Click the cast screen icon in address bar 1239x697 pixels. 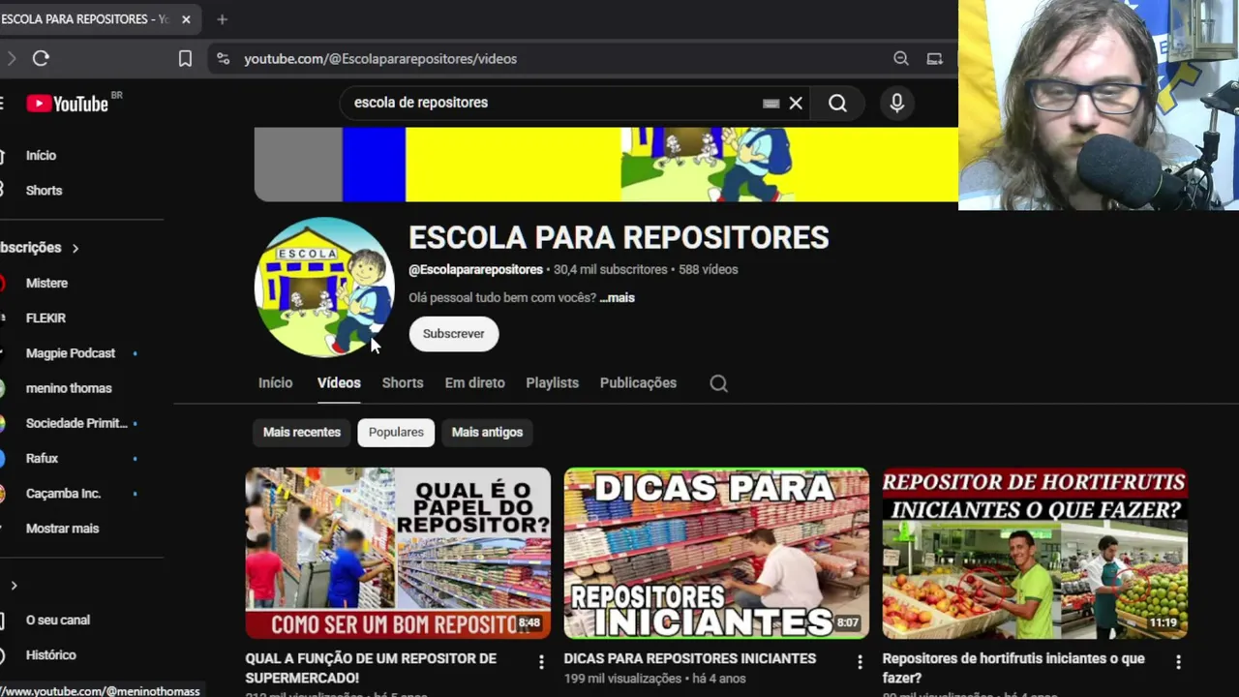934,59
